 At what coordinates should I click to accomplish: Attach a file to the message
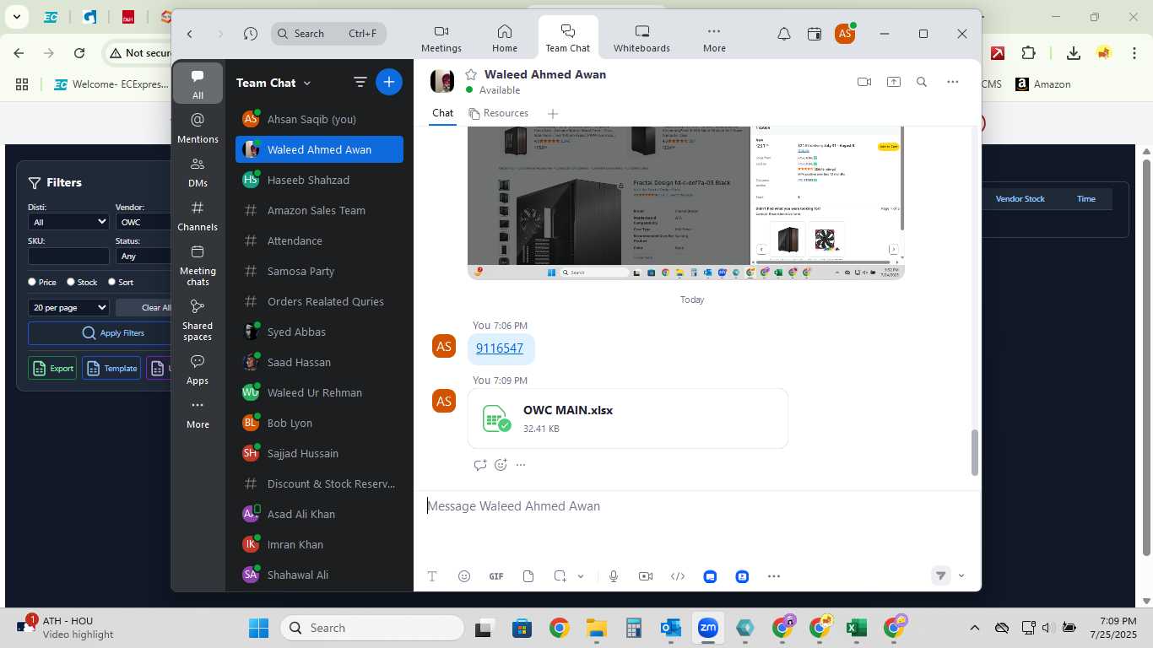tap(528, 576)
